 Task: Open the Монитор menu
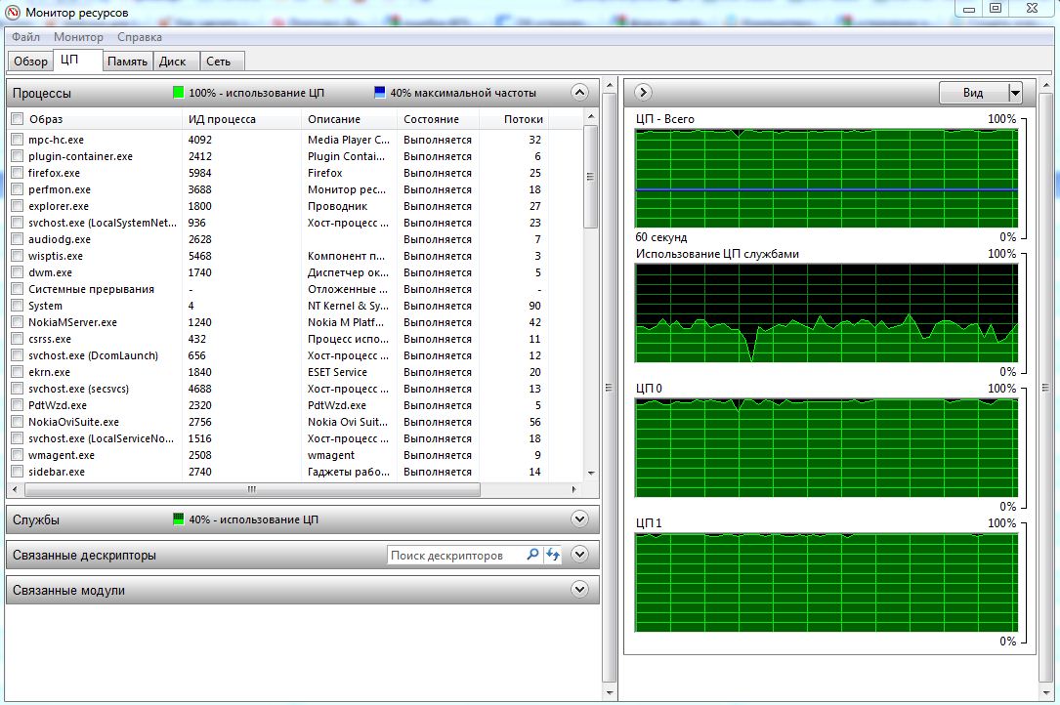click(78, 37)
